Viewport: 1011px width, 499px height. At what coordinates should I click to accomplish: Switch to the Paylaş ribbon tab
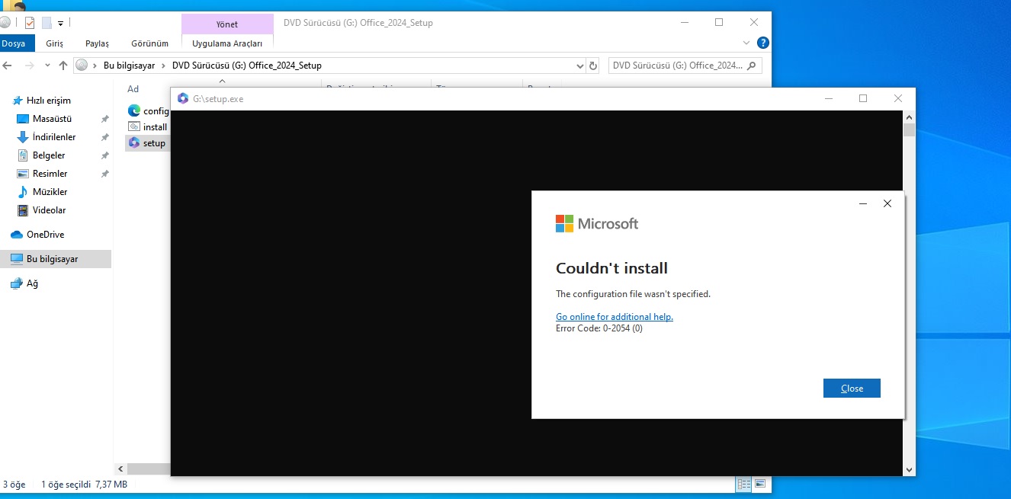coord(97,43)
